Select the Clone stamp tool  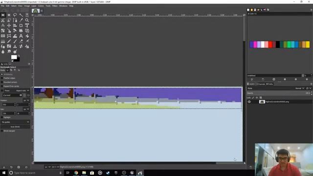(15, 46)
